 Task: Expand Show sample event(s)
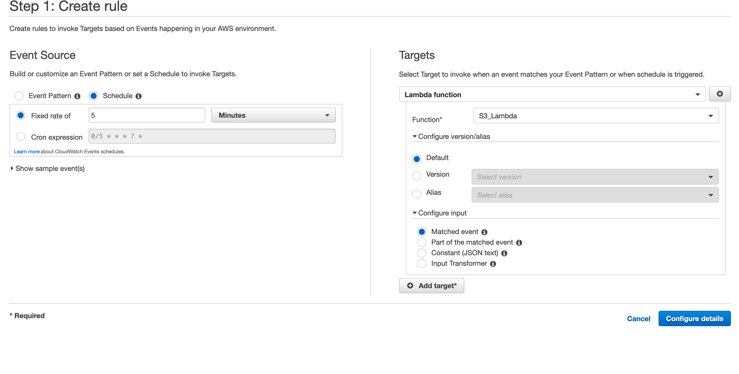point(47,168)
